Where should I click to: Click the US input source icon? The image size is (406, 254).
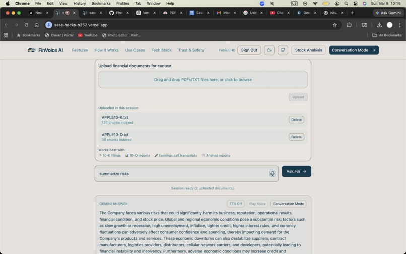click(294, 4)
